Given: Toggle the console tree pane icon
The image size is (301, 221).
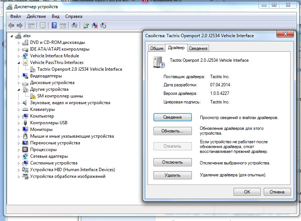Looking at the screenshot, I should [31, 25].
